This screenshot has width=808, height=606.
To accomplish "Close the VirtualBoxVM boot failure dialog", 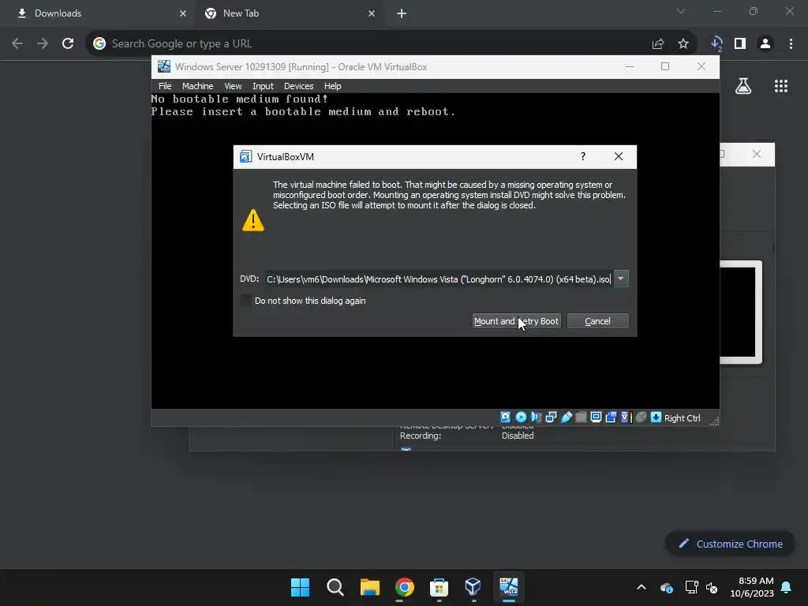I will tap(619, 156).
